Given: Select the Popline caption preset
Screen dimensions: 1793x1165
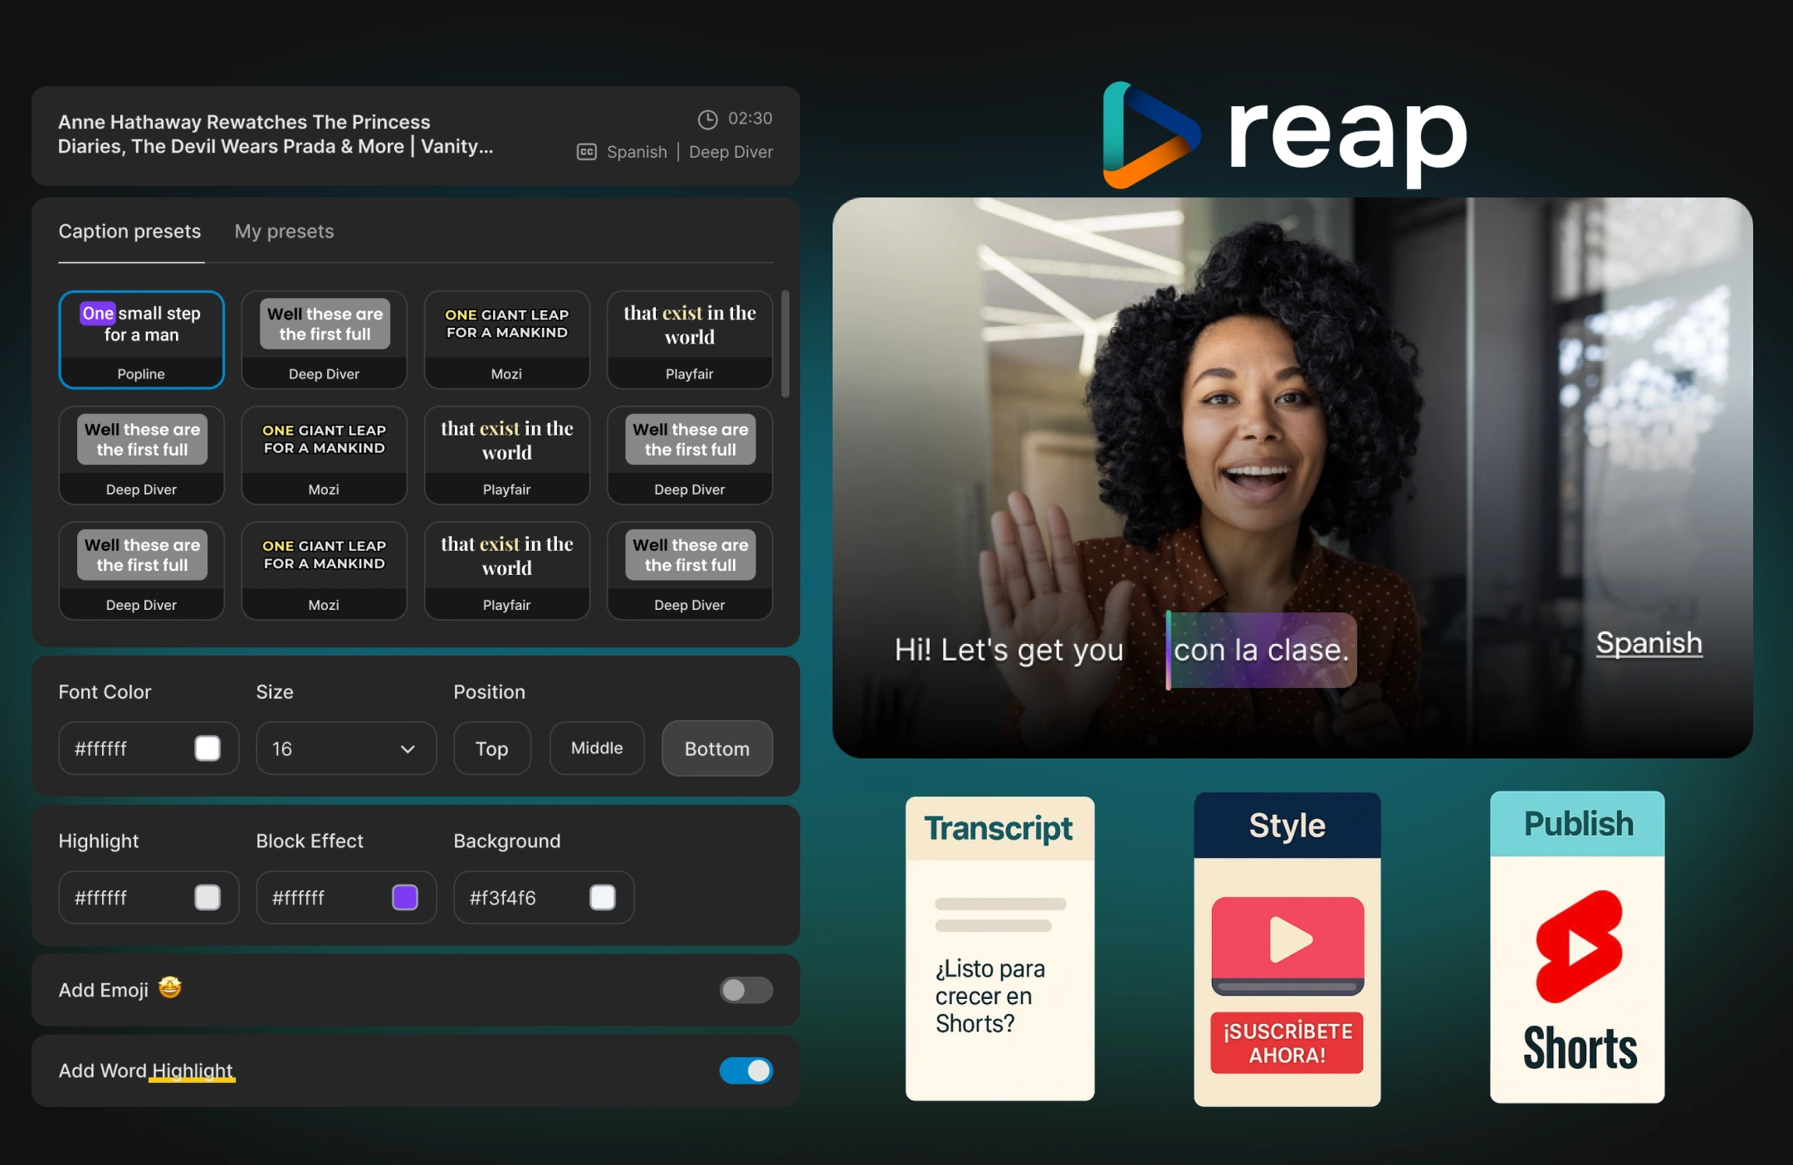Looking at the screenshot, I should tap(141, 339).
